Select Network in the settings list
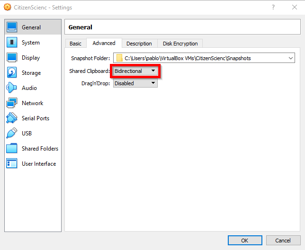305x250 pixels. point(33,103)
